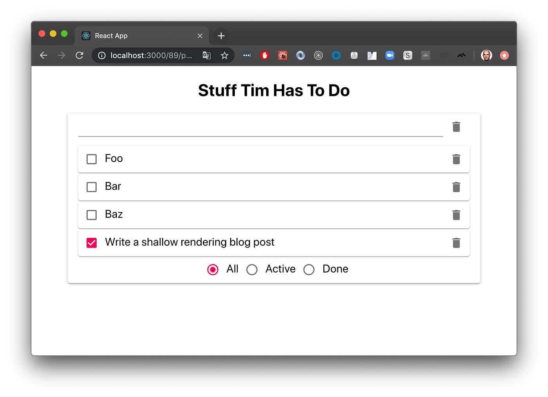Click the red hand ad-blocker extension icon

click(265, 55)
